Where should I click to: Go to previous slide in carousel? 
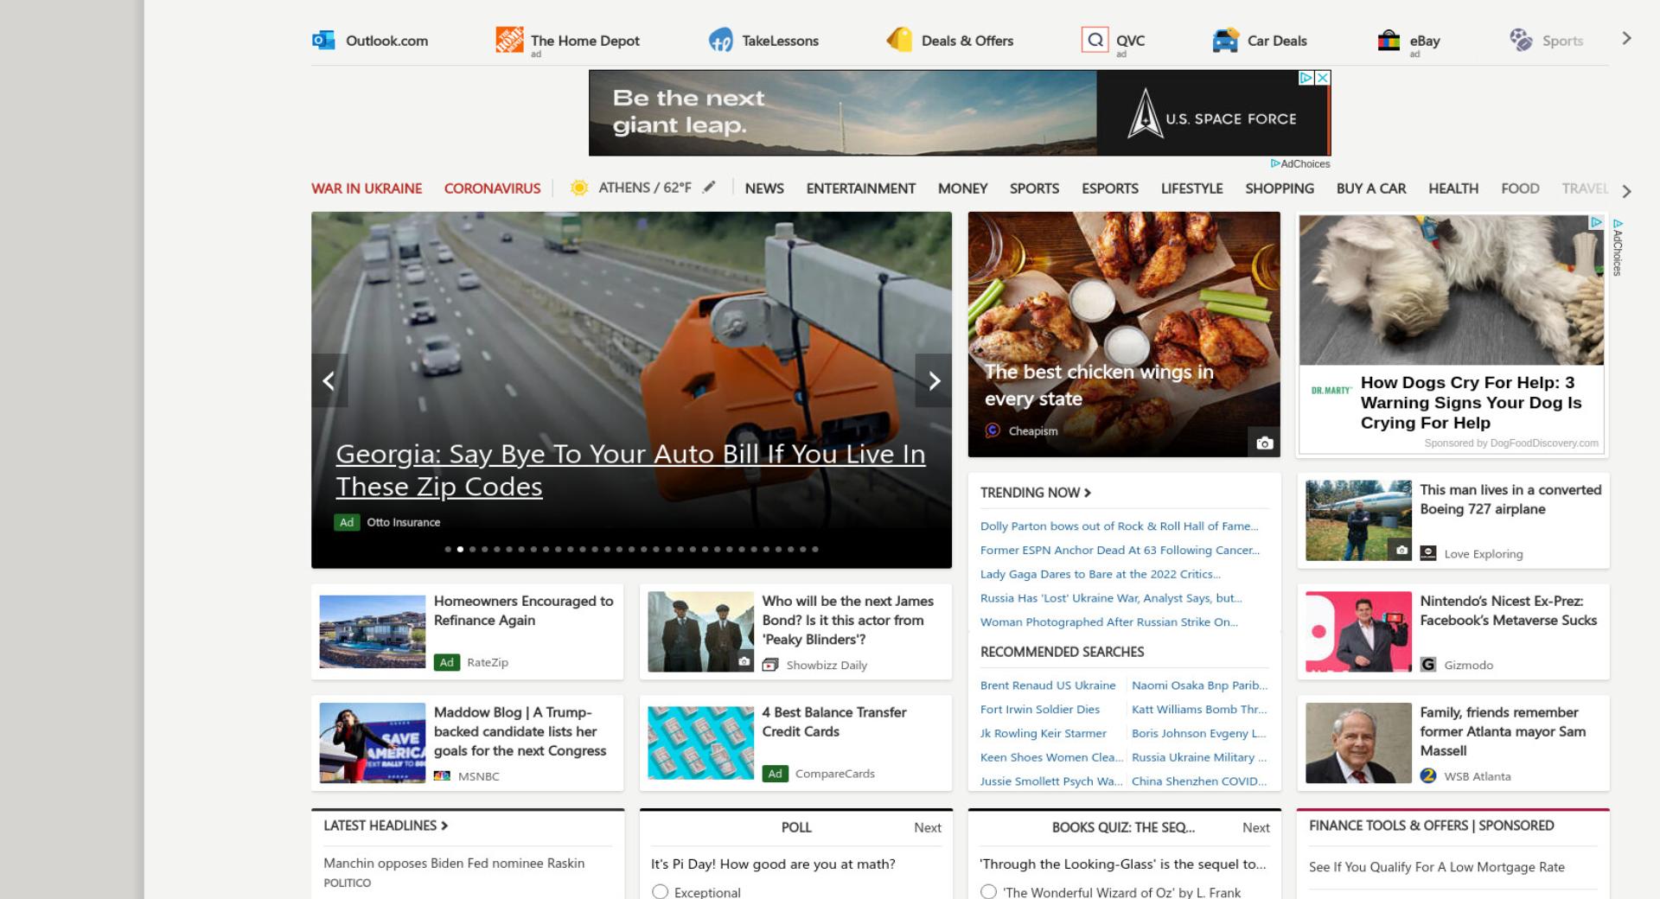(329, 380)
